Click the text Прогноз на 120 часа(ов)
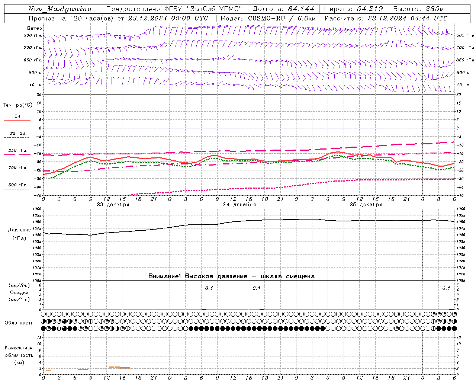The height and width of the screenshot is (381, 476). click(71, 18)
